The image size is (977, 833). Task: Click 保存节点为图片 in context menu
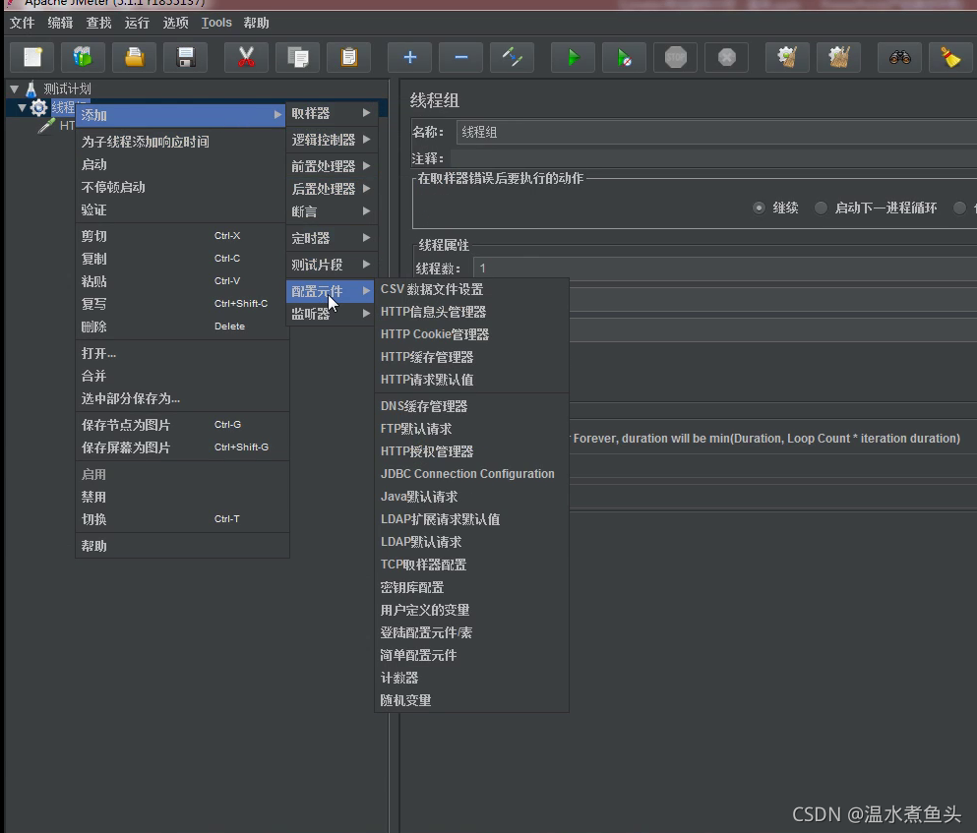pos(181,425)
